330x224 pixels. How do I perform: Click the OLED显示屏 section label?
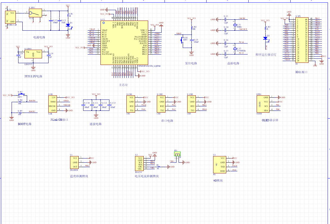click(x=270, y=120)
